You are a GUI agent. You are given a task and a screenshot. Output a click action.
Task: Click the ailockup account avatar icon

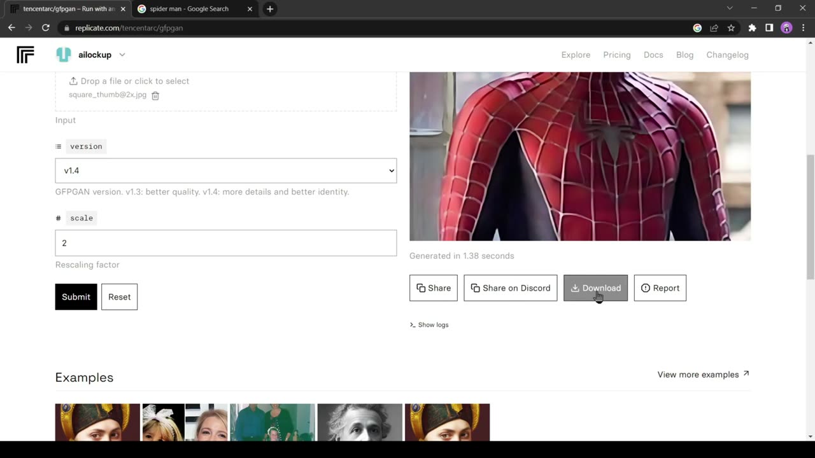[64, 55]
